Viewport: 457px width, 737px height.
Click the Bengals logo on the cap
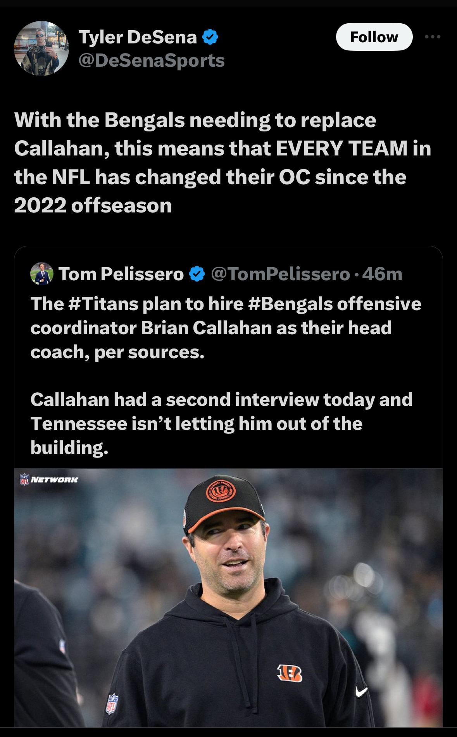(220, 492)
